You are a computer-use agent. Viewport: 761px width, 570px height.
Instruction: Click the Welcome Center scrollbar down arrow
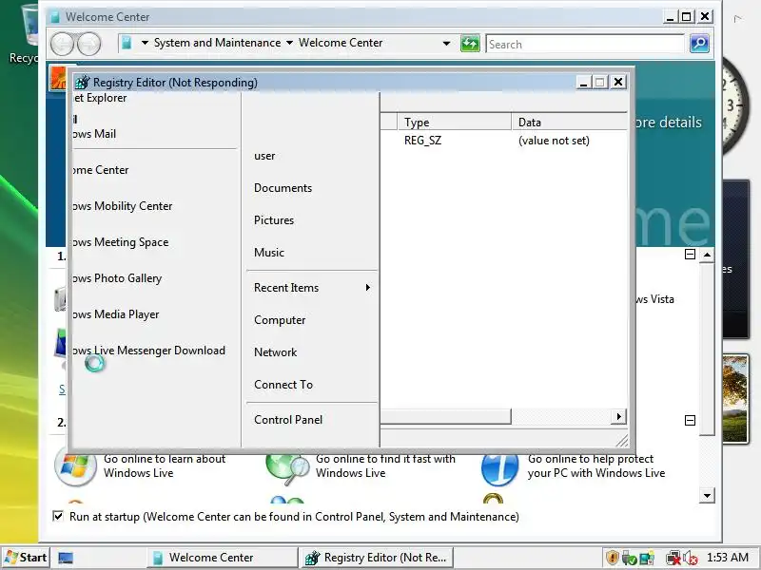click(707, 495)
